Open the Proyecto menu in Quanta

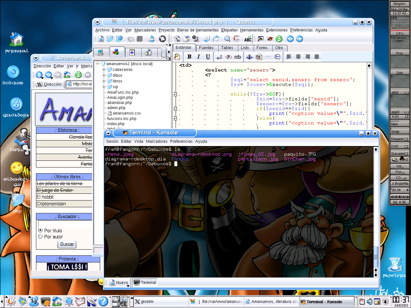coord(167,30)
